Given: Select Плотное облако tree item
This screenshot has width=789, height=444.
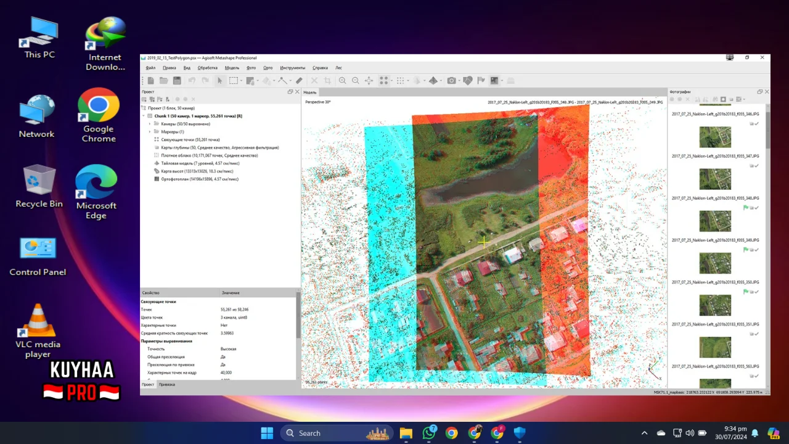Looking at the screenshot, I should [x=210, y=155].
